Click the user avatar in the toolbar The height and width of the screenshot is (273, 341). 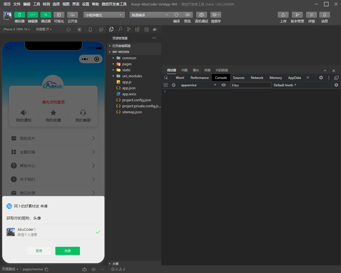pos(7,16)
